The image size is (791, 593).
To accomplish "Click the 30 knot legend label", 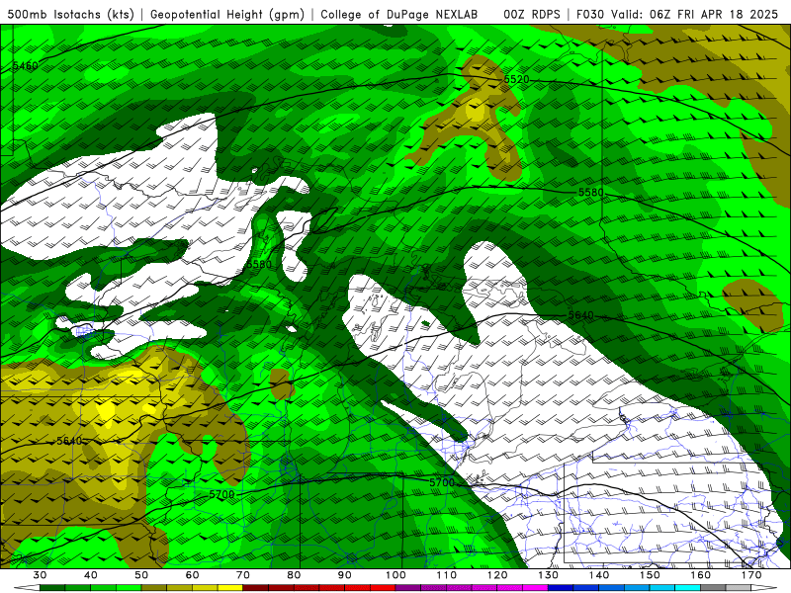I will (x=40, y=575).
